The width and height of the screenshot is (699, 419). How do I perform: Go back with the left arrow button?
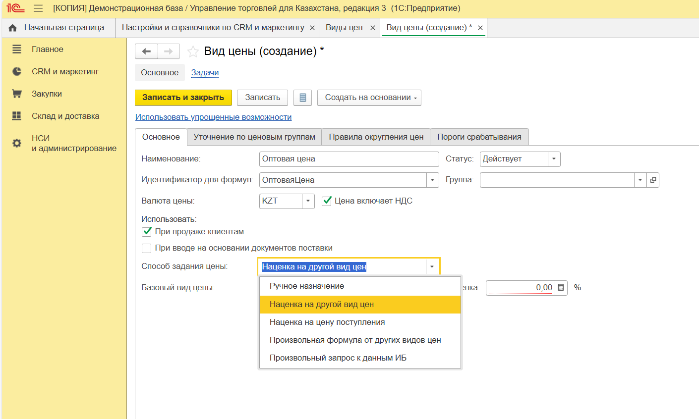[x=146, y=52]
